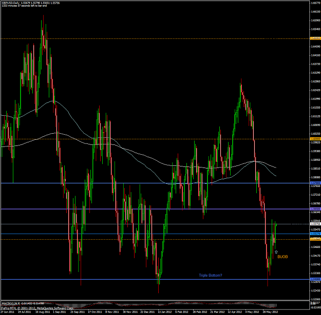
Task: Select the blue "Triple Bottom?" annotation
Action: pyautogui.click(x=211, y=275)
